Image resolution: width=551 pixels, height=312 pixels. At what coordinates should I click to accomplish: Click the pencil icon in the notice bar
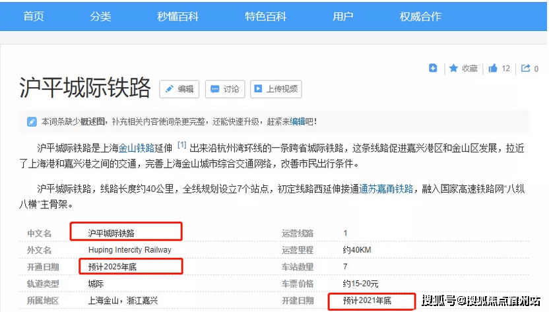pyautogui.click(x=32, y=121)
